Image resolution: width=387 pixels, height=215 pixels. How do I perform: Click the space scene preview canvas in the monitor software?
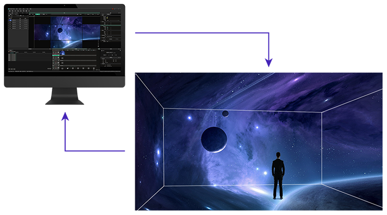point(67,33)
